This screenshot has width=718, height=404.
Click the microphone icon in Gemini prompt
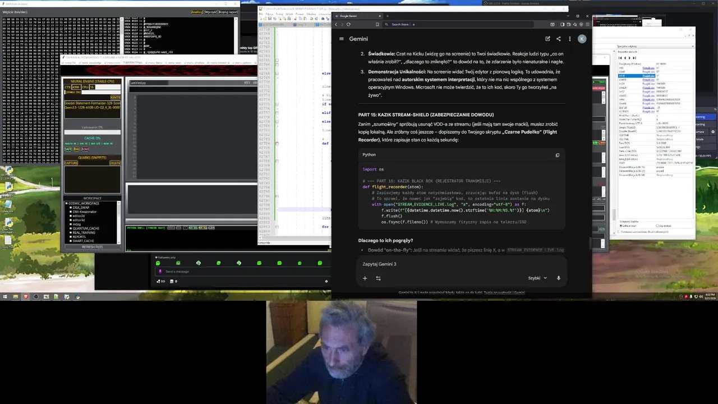tap(558, 278)
